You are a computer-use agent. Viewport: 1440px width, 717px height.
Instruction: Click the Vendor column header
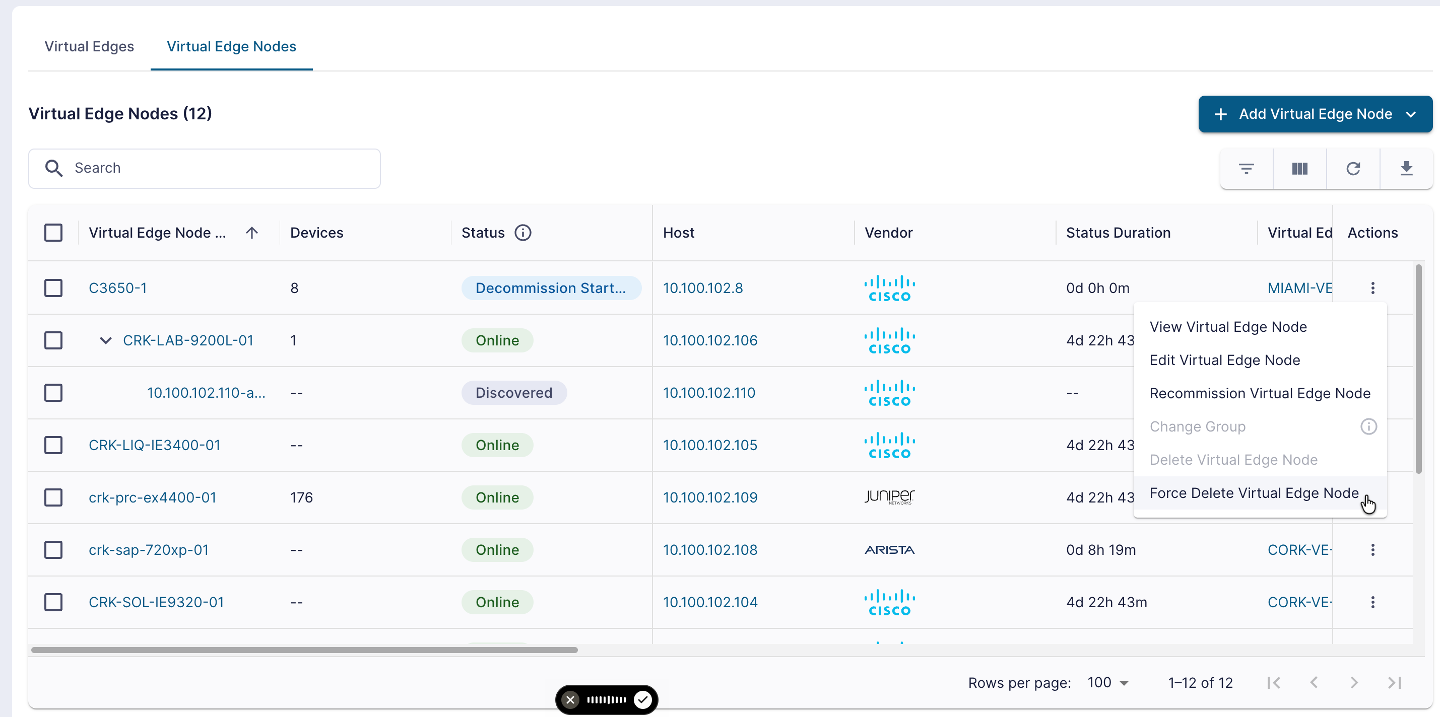pyautogui.click(x=888, y=233)
